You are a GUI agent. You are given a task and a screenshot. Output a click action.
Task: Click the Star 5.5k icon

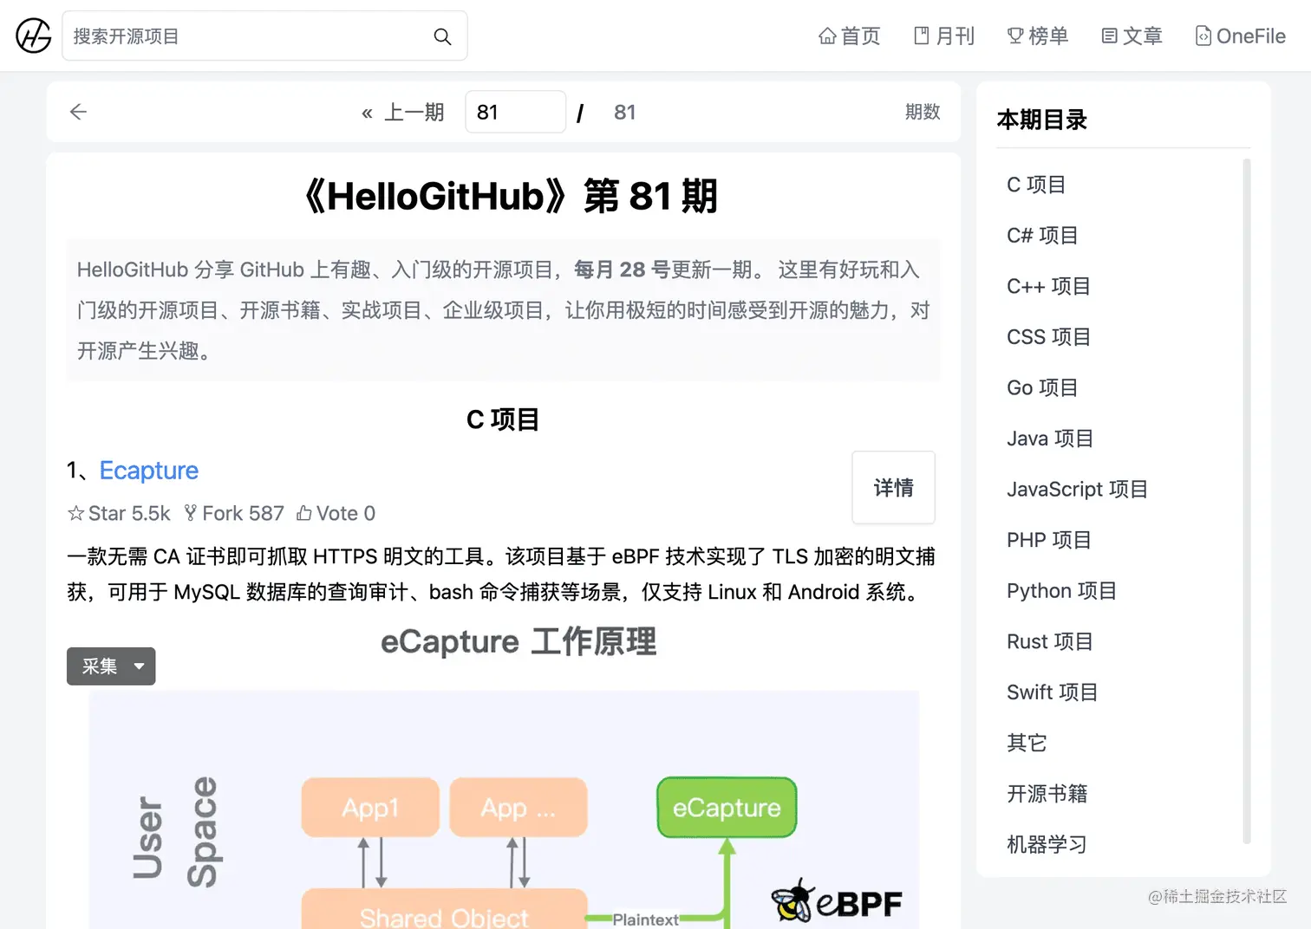click(x=76, y=513)
